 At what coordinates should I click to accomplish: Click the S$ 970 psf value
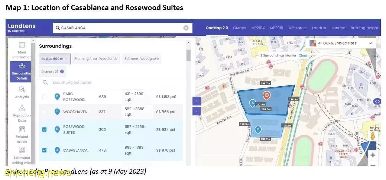point(166,150)
